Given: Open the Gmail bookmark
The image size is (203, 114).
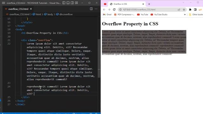Looking at the screenshot, I should (x=107, y=15).
